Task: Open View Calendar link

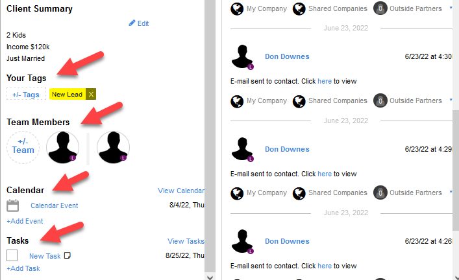Action: click(181, 191)
